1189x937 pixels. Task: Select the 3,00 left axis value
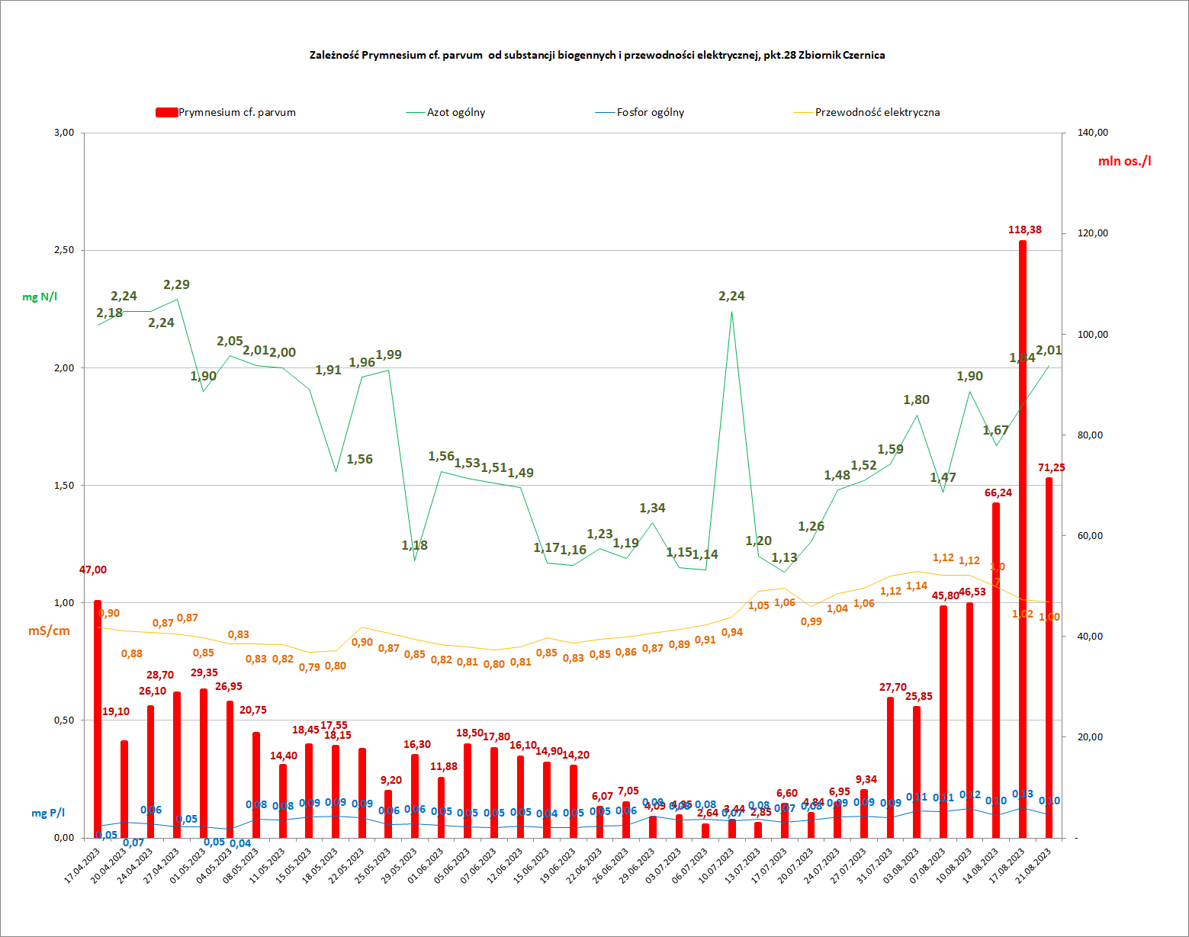[x=64, y=133]
